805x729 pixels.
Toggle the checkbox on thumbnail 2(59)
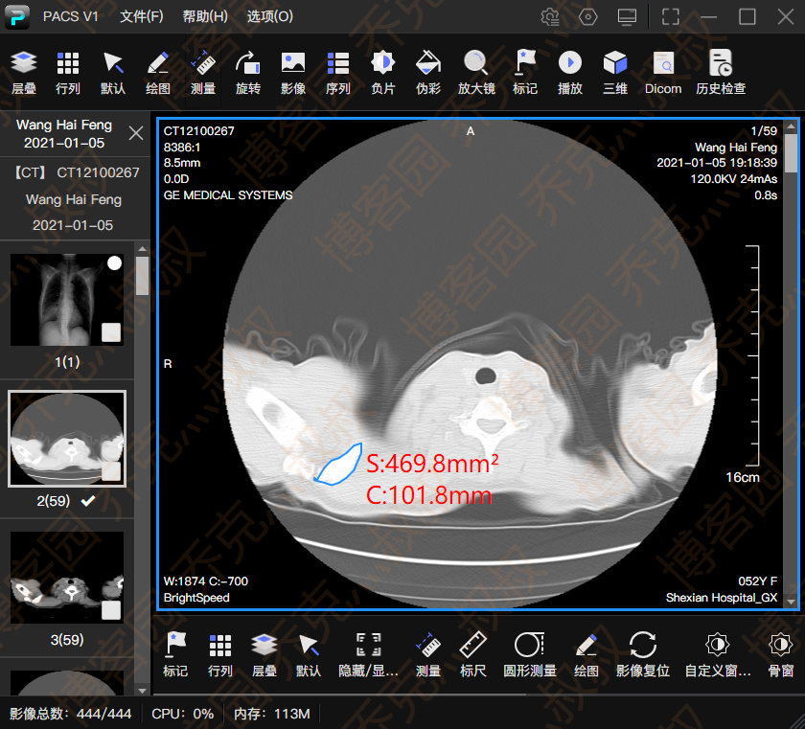tap(112, 471)
